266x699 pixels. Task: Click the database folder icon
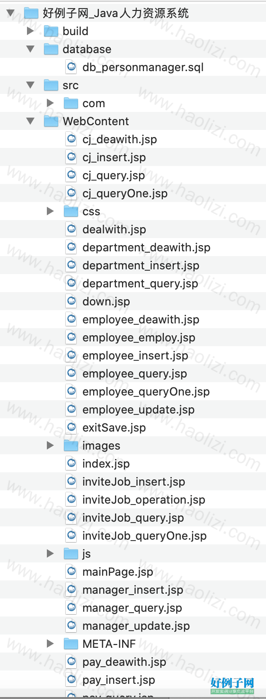pyautogui.click(x=51, y=49)
